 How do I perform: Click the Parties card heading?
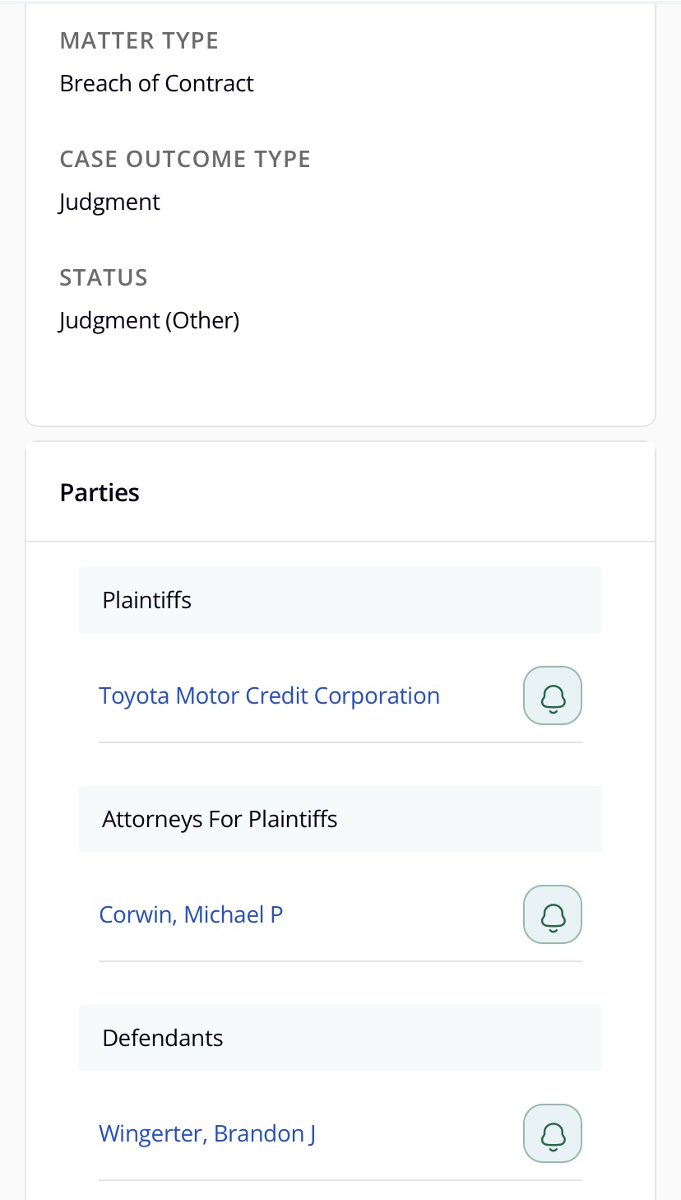tap(100, 492)
